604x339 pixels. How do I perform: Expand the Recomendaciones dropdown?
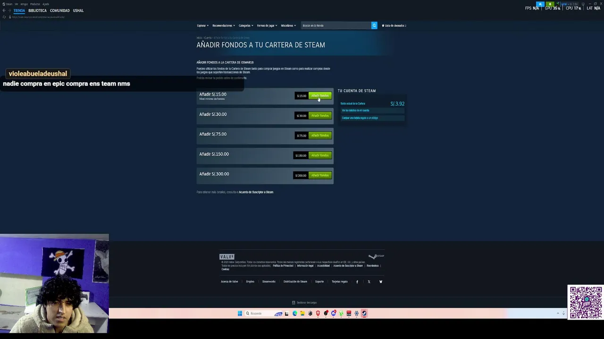tap(224, 25)
